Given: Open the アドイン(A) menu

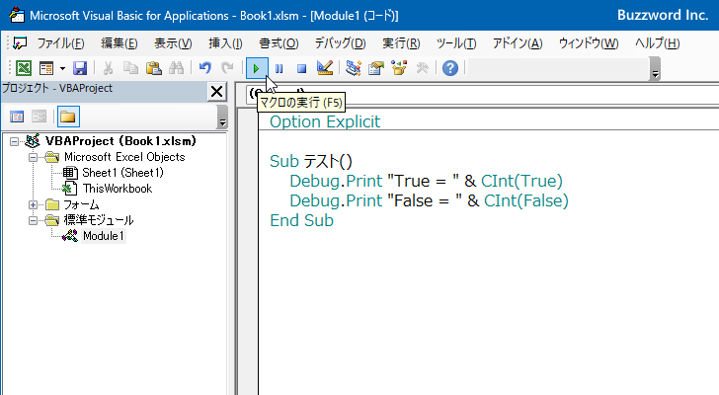Looking at the screenshot, I should coord(518,43).
